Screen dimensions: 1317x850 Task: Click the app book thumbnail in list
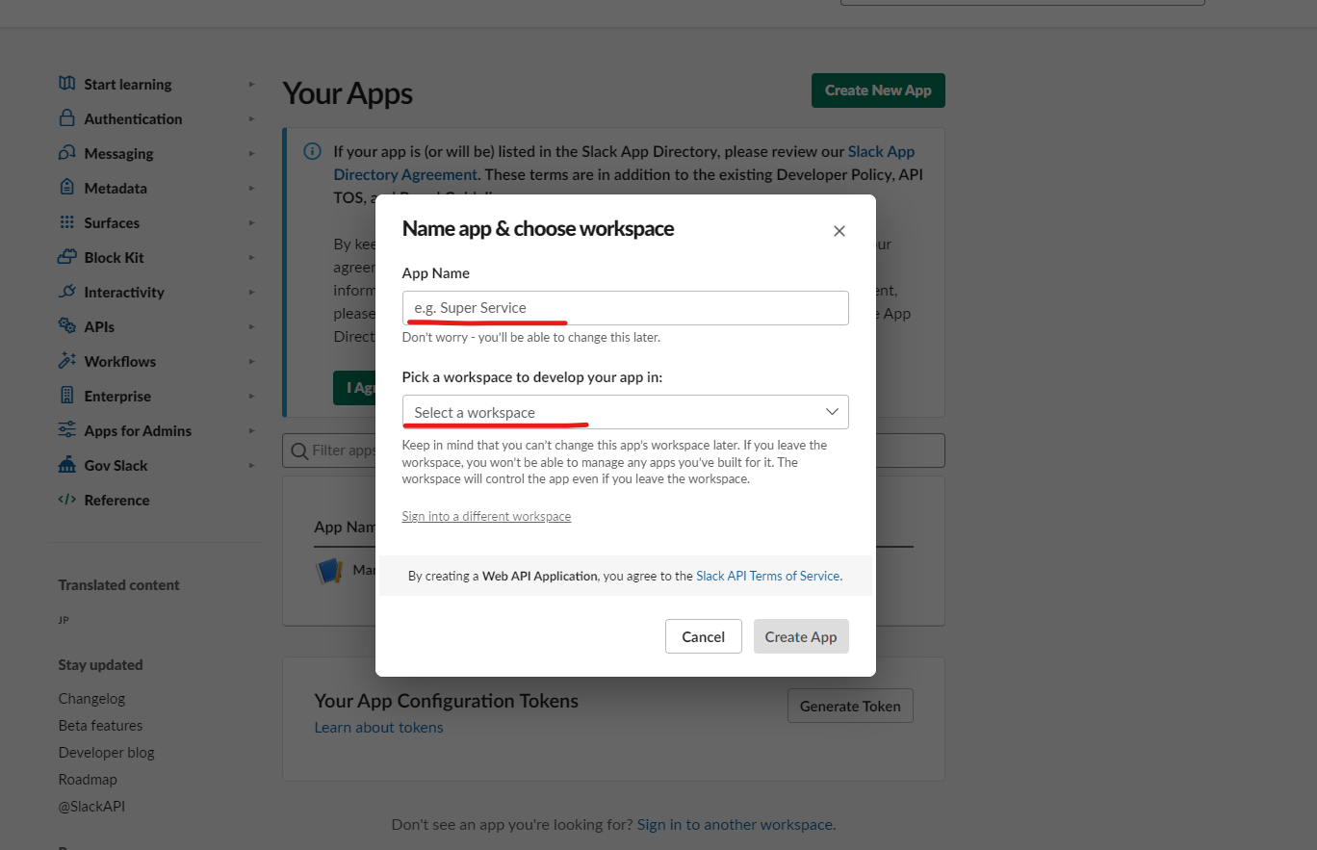pyautogui.click(x=329, y=571)
